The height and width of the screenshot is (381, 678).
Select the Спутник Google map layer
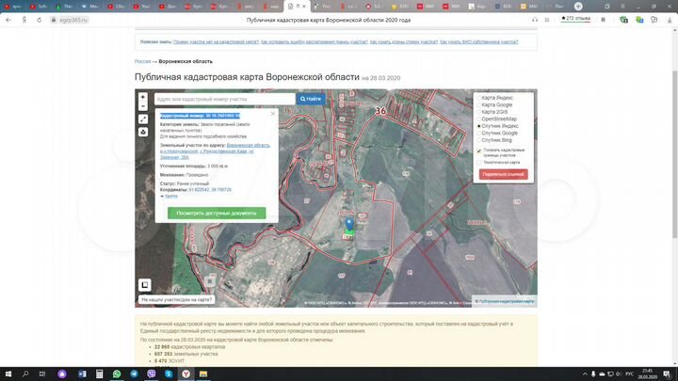click(480, 133)
